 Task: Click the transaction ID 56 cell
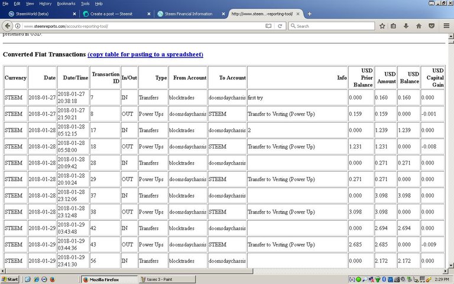[105, 260]
